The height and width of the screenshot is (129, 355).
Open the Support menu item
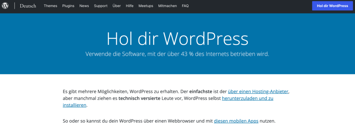coord(101,6)
